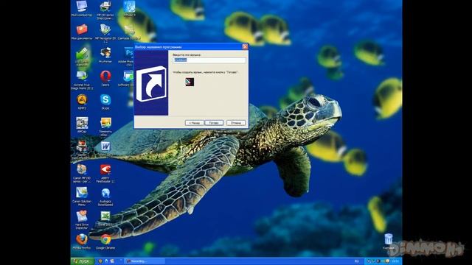Close the shortcut wizard dialog

coord(245,46)
